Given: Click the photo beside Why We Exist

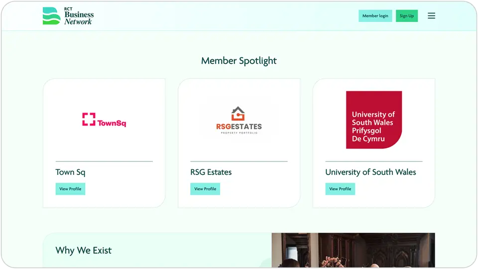Looking at the screenshot, I should tap(353, 250).
